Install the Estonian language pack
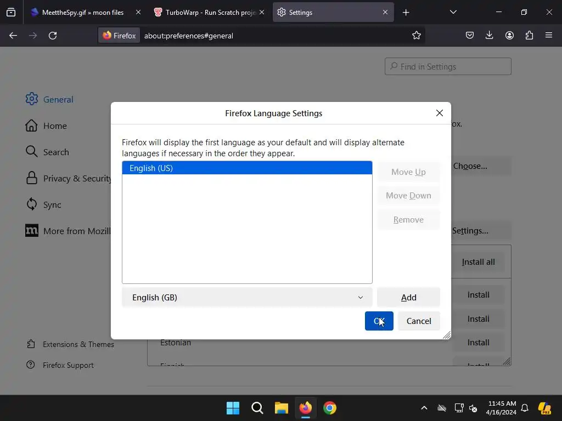 [x=478, y=343]
